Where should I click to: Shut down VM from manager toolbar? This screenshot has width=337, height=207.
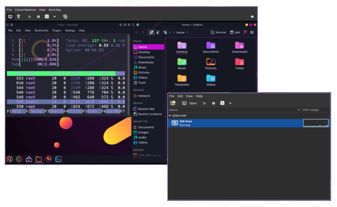[222, 103]
